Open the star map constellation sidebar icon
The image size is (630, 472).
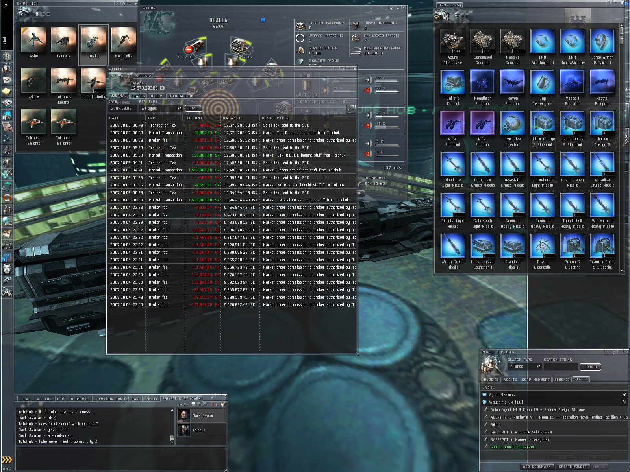click(x=7, y=139)
